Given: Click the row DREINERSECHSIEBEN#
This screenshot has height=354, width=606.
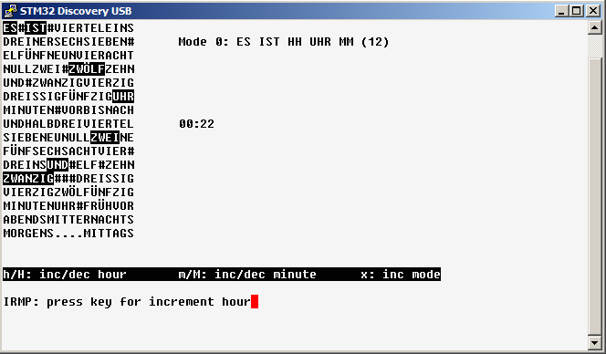Looking at the screenshot, I should click(x=68, y=41).
